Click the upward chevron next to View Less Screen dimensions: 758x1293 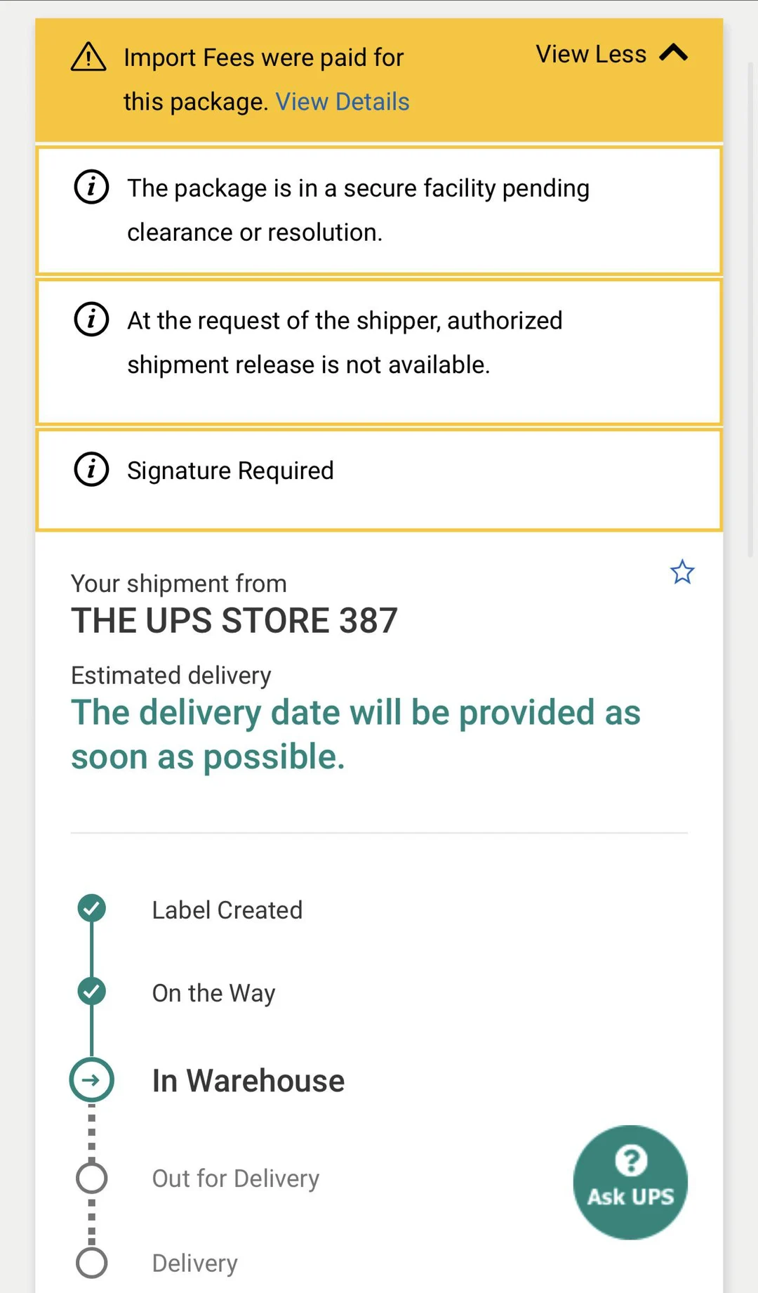pyautogui.click(x=674, y=53)
